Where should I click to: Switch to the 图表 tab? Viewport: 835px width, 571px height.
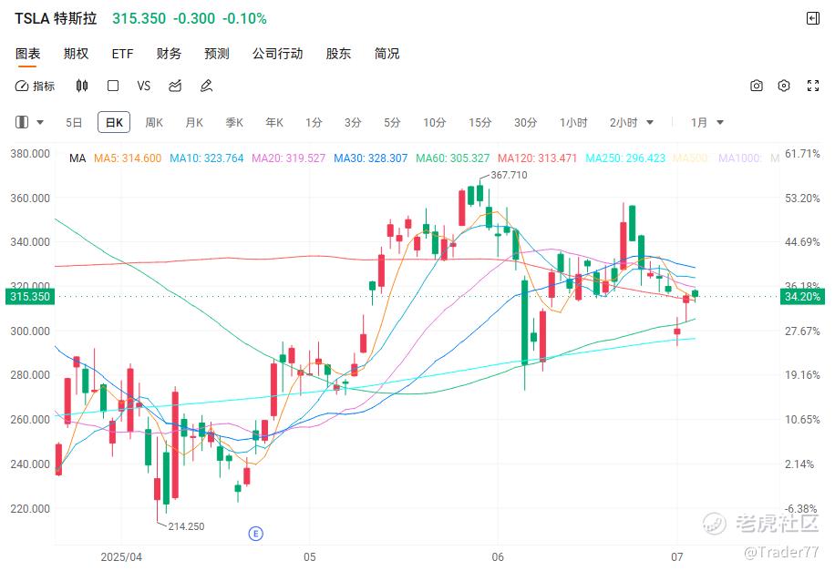(27, 54)
